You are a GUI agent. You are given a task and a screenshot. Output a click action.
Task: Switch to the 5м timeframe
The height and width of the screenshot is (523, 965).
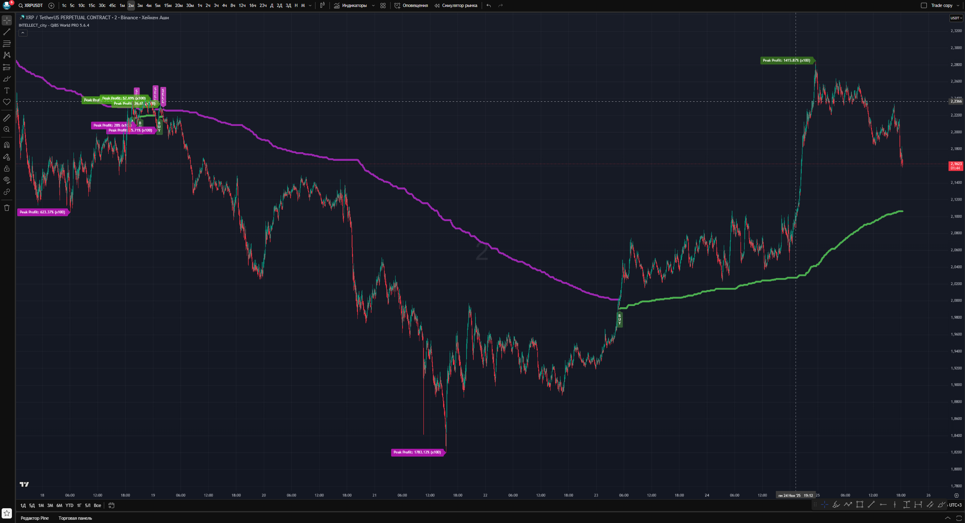pos(158,5)
